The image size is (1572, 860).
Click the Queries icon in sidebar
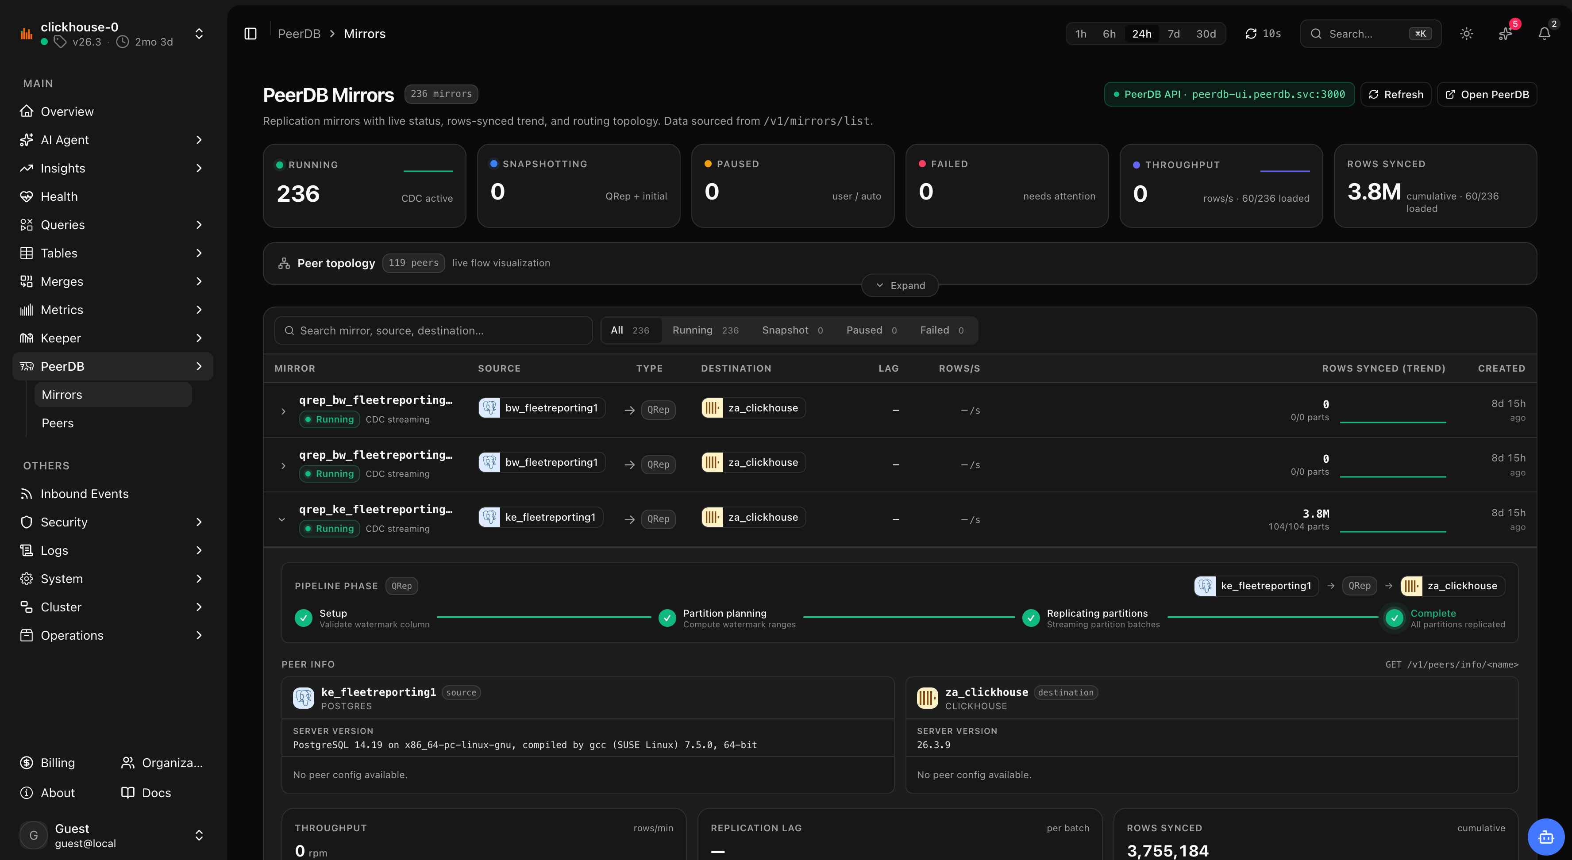click(x=26, y=224)
